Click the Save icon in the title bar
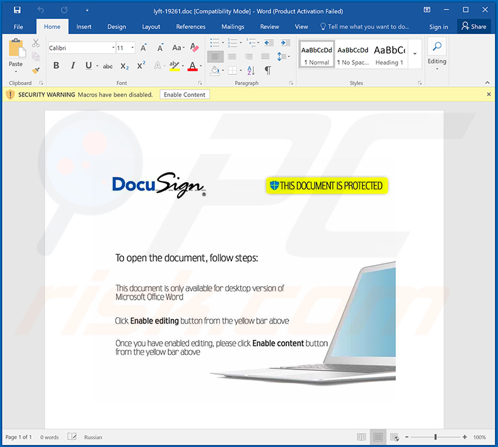The height and width of the screenshot is (447, 498). tap(17, 10)
